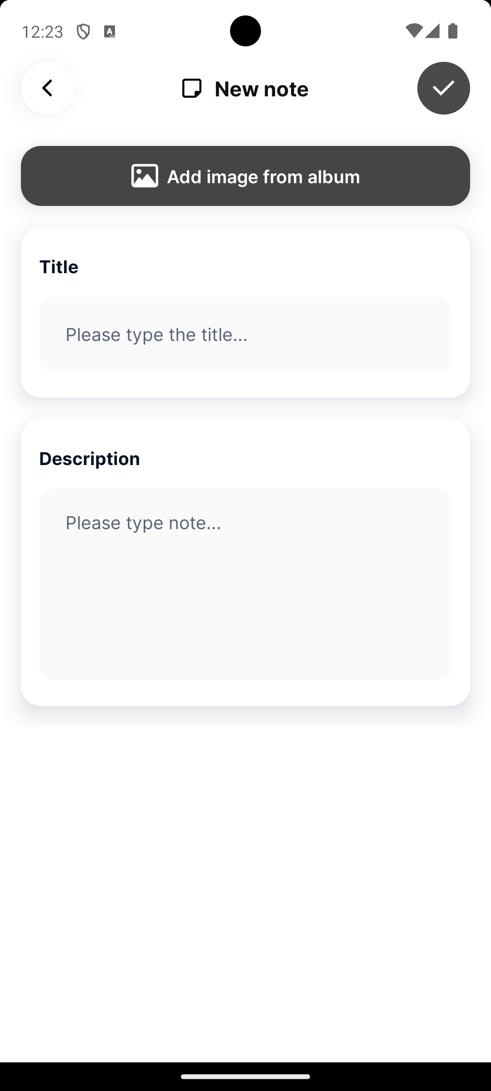Tap the battery icon

(x=453, y=31)
